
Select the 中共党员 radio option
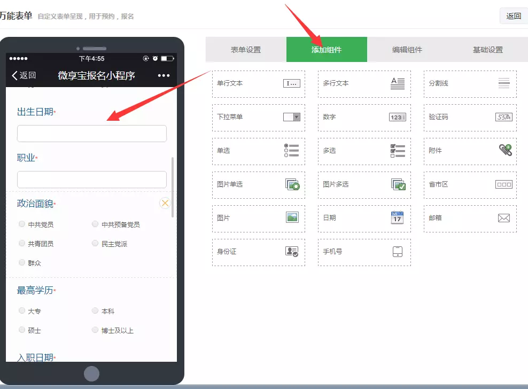coord(21,223)
